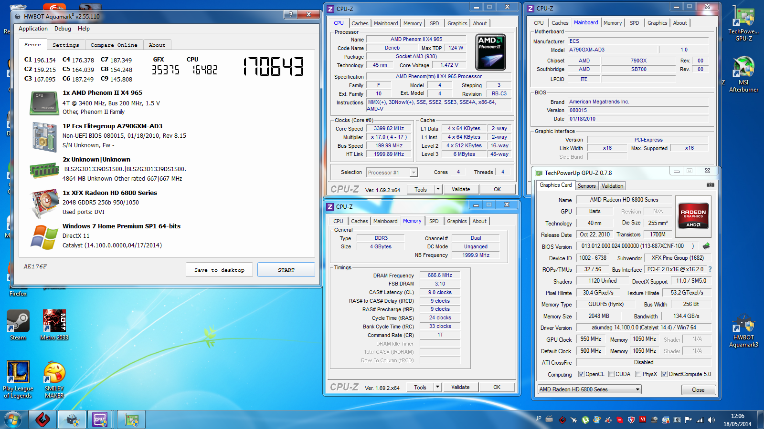The height and width of the screenshot is (429, 764).
Task: Open the Help menu in HWBOT Aquamark
Action: [84, 29]
